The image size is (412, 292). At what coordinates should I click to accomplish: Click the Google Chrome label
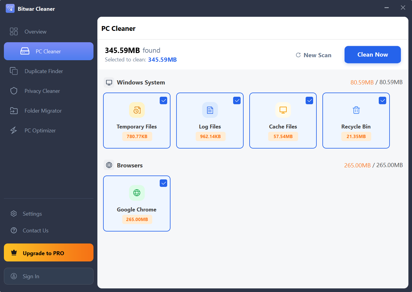pos(137,210)
